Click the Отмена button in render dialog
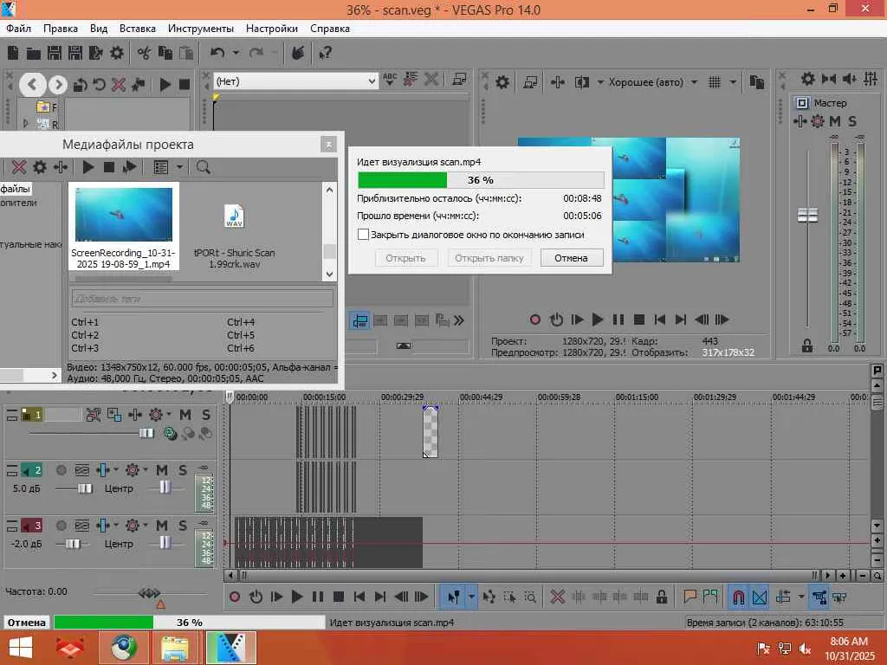887x665 pixels. coord(572,258)
